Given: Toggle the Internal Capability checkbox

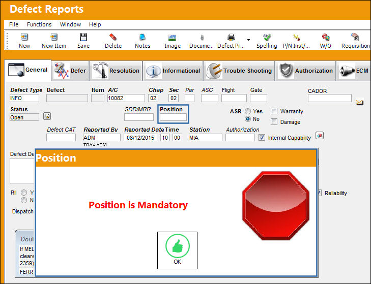Looking at the screenshot, I should click(x=262, y=138).
